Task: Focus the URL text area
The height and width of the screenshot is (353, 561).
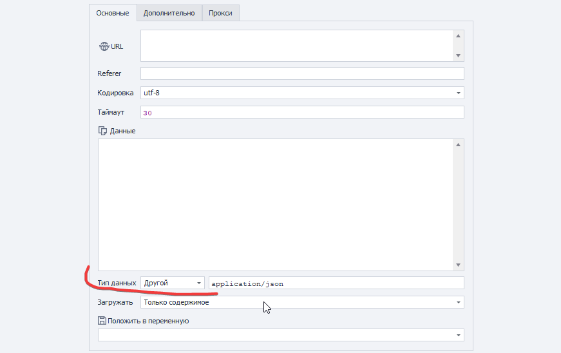Action: [297, 46]
